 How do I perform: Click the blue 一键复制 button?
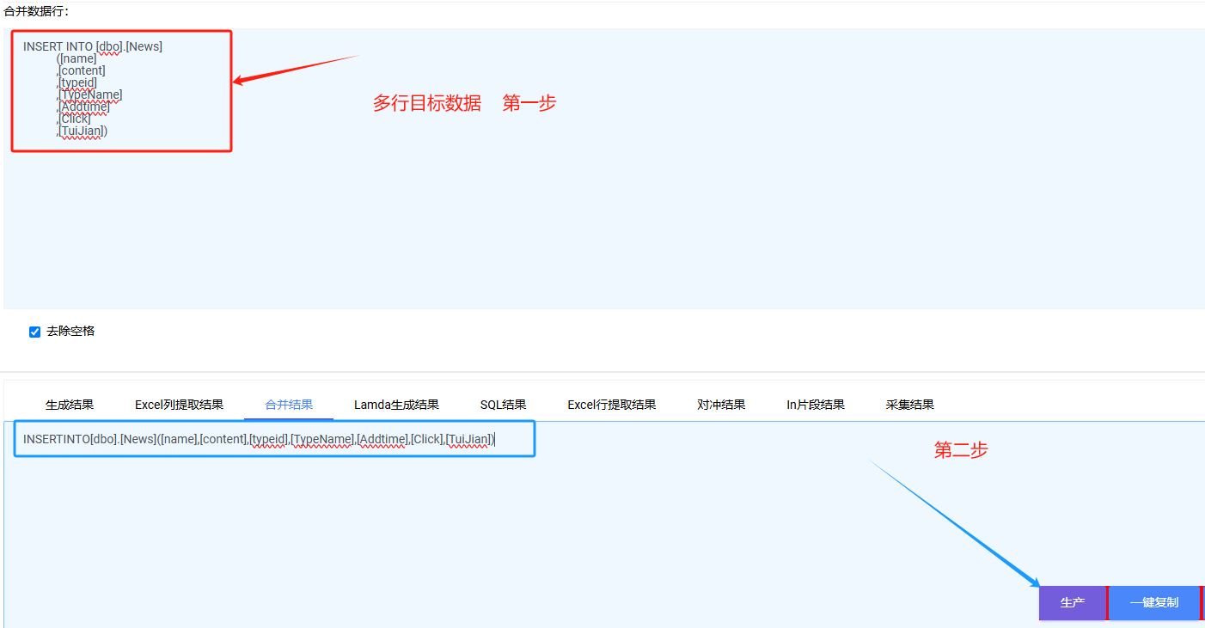tap(1153, 603)
